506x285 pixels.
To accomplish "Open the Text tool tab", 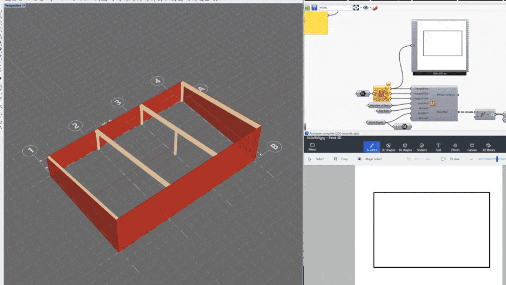I will [x=438, y=147].
